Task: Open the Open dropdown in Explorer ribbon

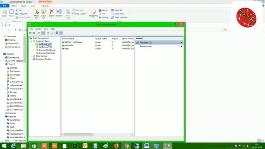Action: point(104,10)
